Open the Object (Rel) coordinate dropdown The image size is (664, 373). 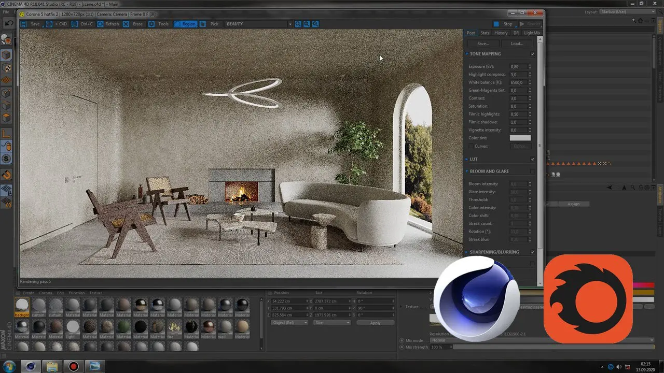pos(289,323)
